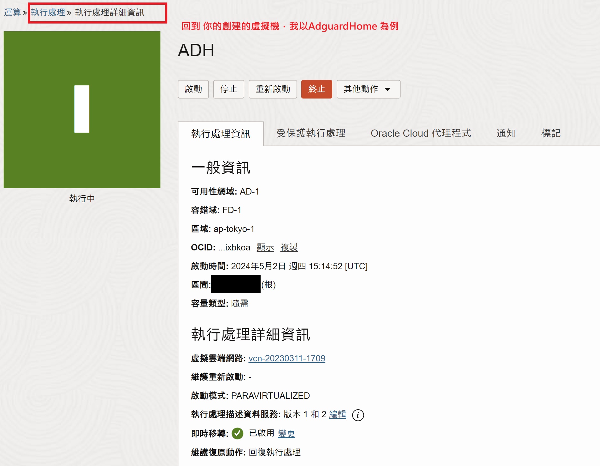600x466 pixels.
Task: Go to 運算 in the breadcrumb
Action: pos(12,12)
